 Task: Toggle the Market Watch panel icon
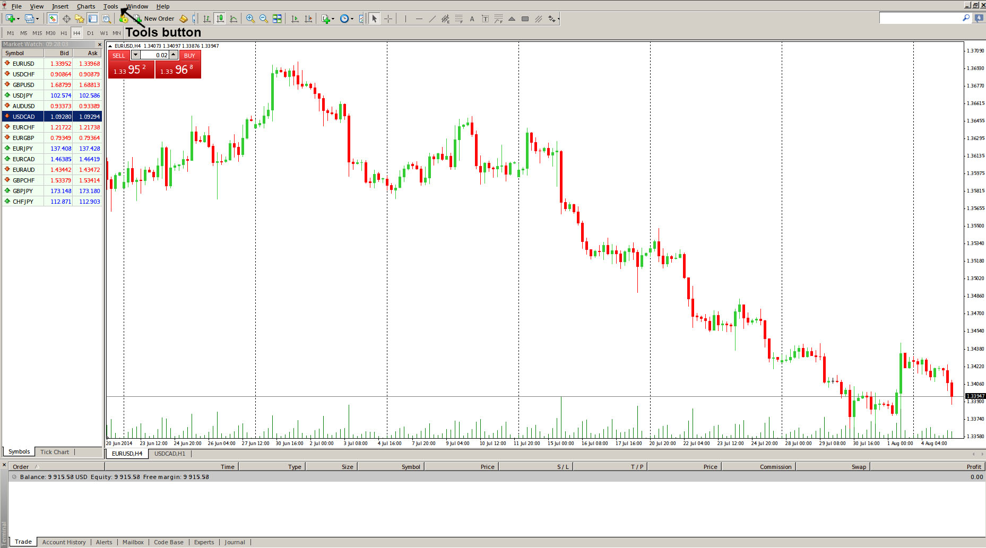click(53, 19)
